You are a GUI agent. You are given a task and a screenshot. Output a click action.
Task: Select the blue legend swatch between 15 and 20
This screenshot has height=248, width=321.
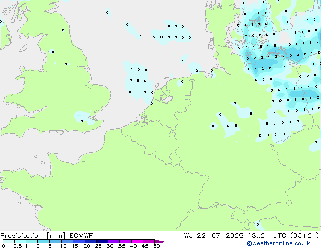click(x=79, y=241)
